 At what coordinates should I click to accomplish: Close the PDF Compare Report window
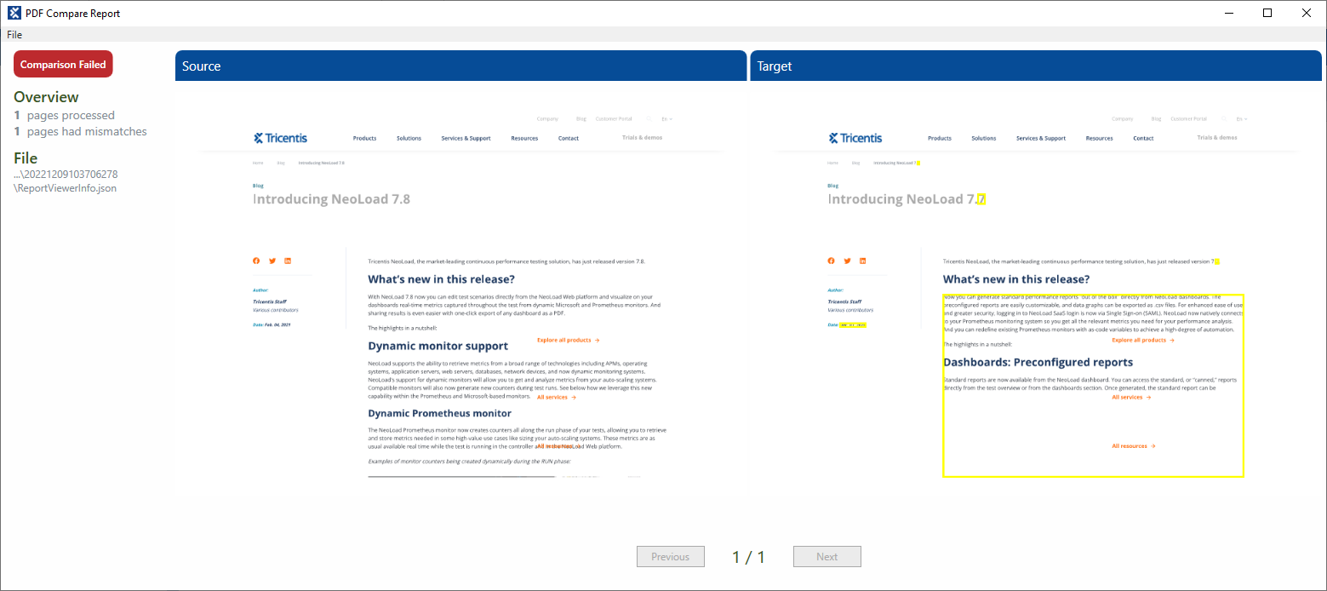pos(1307,13)
